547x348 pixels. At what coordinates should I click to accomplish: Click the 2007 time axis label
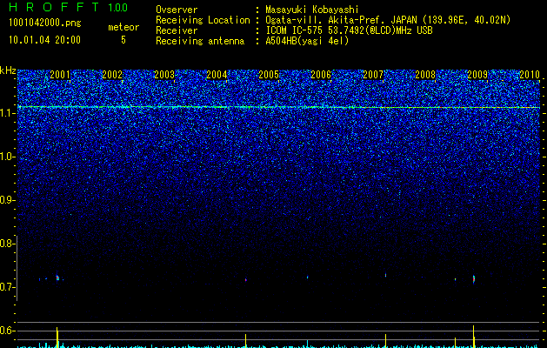373,75
